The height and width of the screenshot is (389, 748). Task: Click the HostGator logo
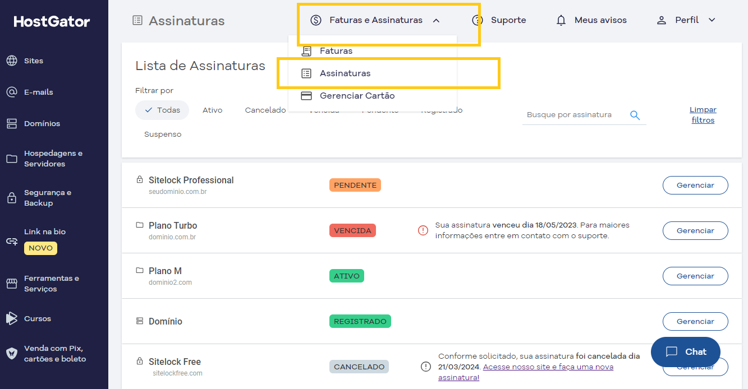(52, 21)
